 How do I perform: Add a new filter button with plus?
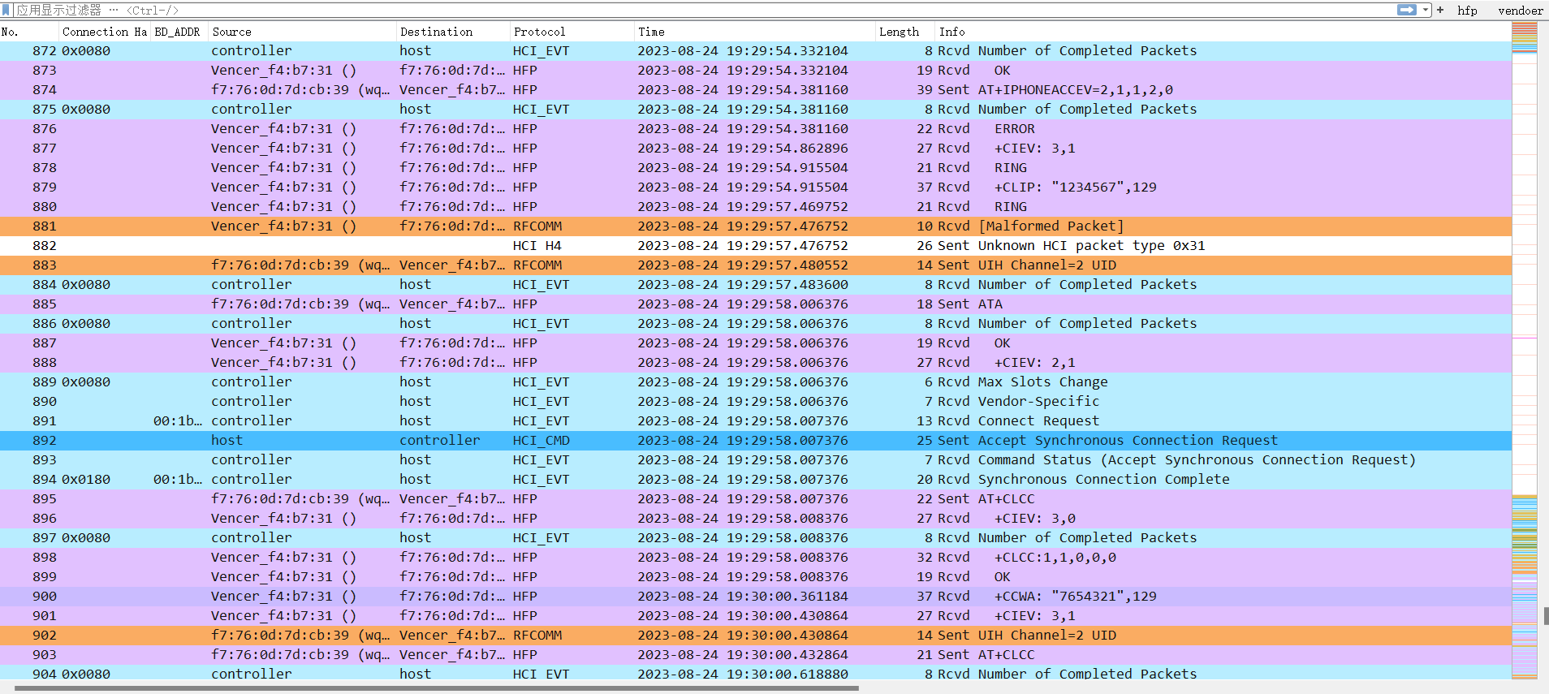click(x=1440, y=10)
